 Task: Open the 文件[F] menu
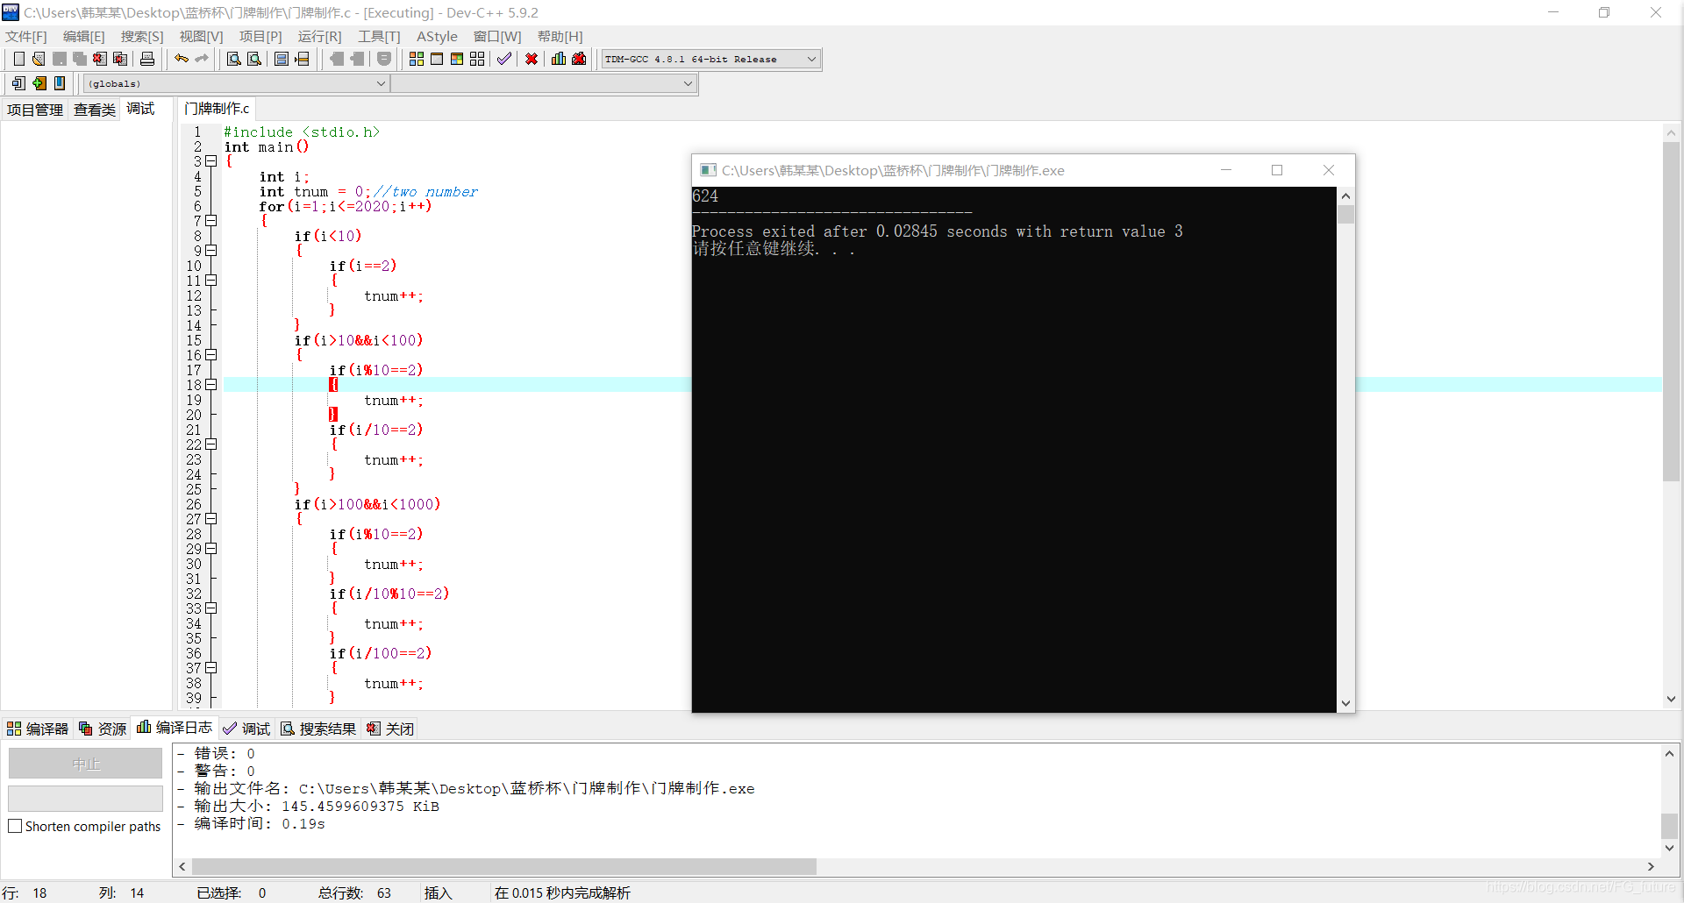click(x=26, y=36)
